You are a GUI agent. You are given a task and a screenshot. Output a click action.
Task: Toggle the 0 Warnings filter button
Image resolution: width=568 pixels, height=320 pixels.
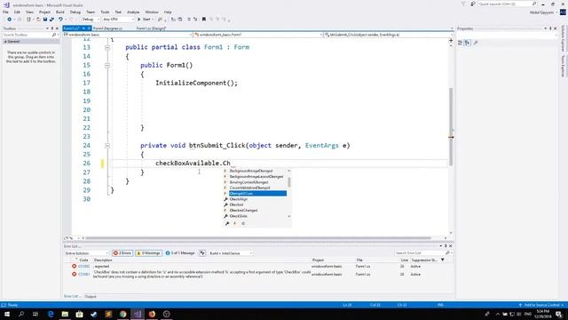pyautogui.click(x=148, y=253)
